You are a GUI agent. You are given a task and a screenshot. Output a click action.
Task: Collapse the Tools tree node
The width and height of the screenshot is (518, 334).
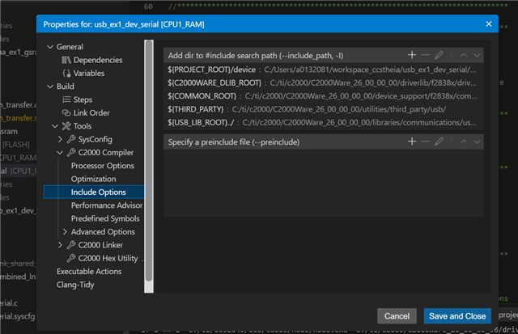click(x=55, y=125)
